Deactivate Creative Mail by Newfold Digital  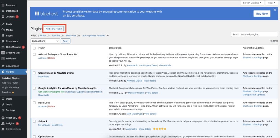43,77
